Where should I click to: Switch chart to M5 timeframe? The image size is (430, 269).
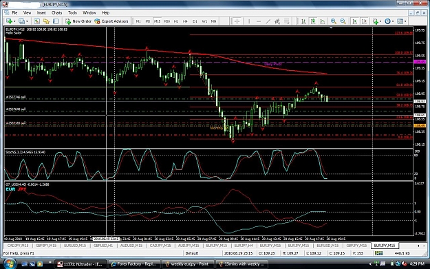click(x=147, y=21)
